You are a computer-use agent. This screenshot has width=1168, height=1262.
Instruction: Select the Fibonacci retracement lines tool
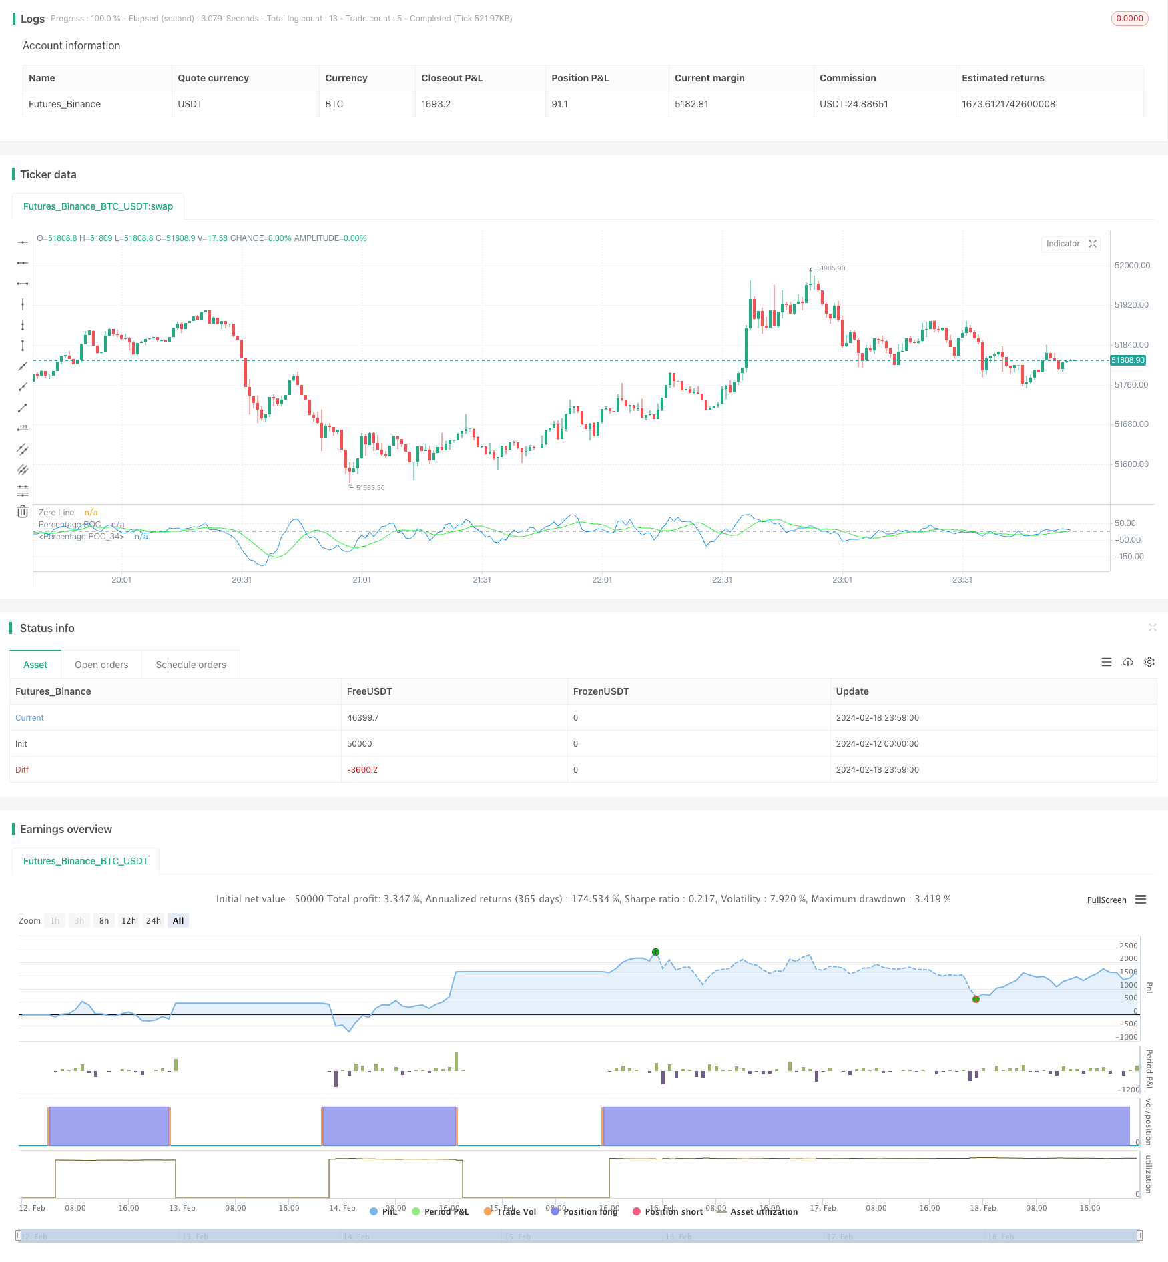coord(23,491)
